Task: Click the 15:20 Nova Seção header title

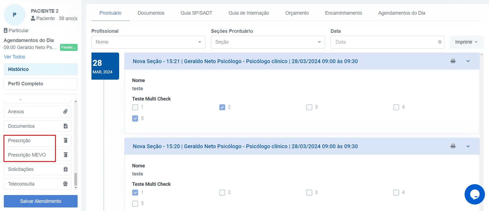Action: pos(245,146)
